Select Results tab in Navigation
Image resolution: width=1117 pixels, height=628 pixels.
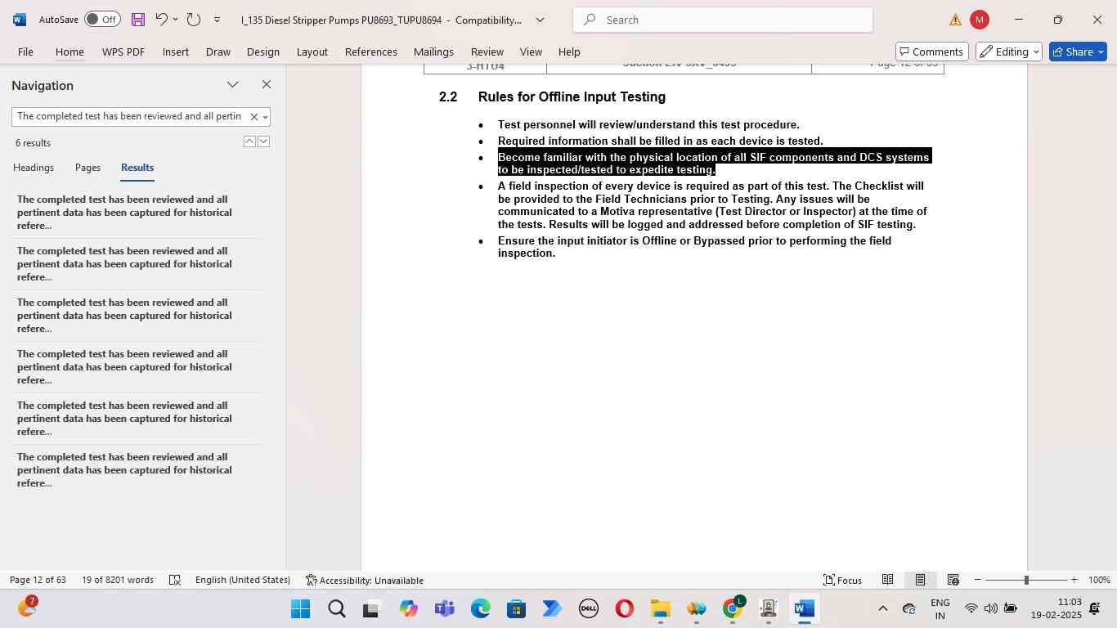[x=137, y=167]
